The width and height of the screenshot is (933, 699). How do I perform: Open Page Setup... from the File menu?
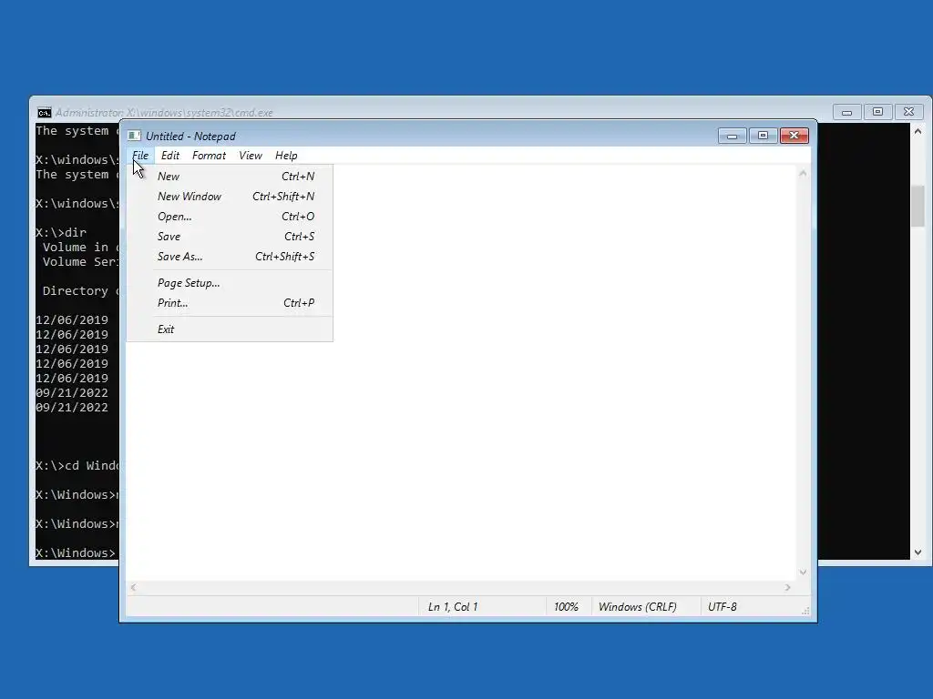click(230, 283)
